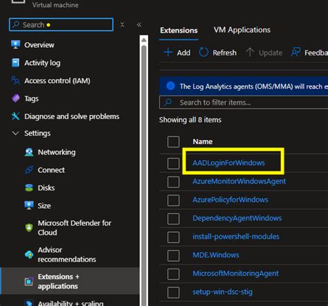The image size is (328, 306).
Task: Click the Networking icon in Settings
Action: click(29, 152)
